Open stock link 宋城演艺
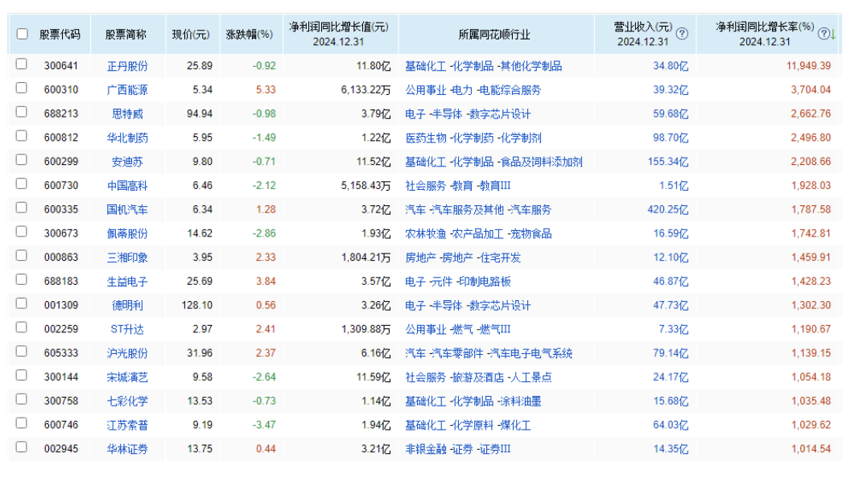This screenshot has width=855, height=478. pyautogui.click(x=127, y=377)
